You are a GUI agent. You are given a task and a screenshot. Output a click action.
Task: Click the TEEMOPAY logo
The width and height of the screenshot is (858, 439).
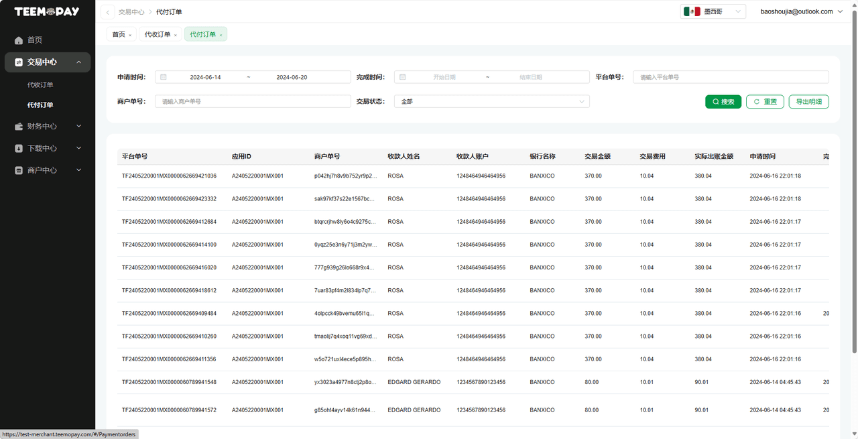click(x=48, y=11)
